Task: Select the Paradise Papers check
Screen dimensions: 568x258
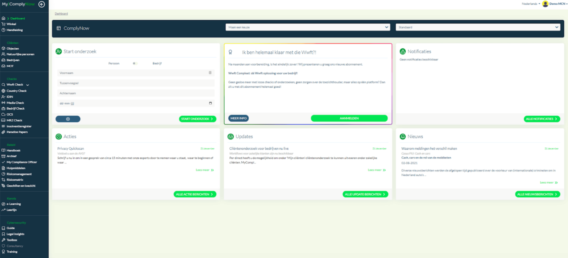Action: pyautogui.click(x=17, y=132)
